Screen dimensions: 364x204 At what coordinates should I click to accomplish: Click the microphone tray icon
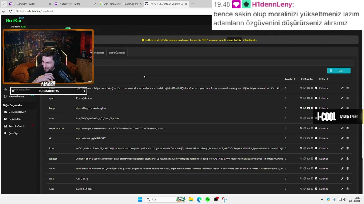334,199
